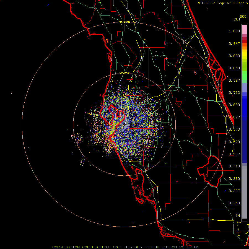Click the Lake Okeechobee outline on map

pos(210,171)
